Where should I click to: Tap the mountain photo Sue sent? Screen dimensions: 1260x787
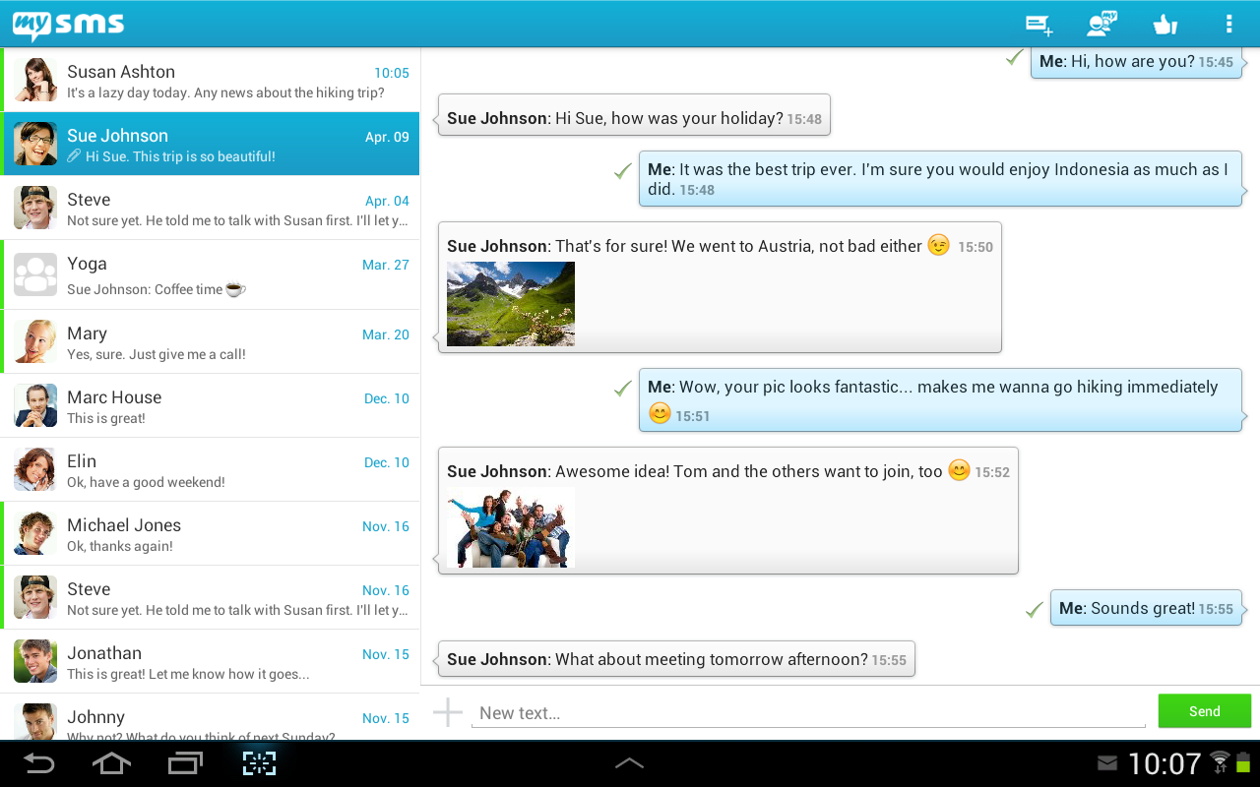pos(511,304)
